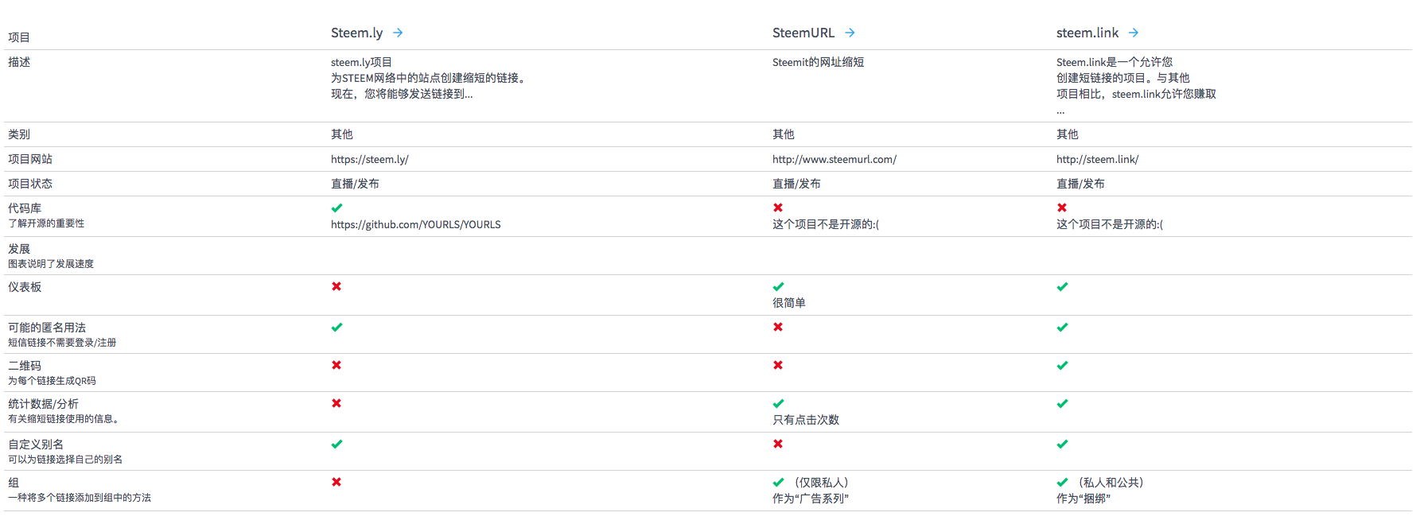Select the 统计数据/分析 row label

(43, 404)
